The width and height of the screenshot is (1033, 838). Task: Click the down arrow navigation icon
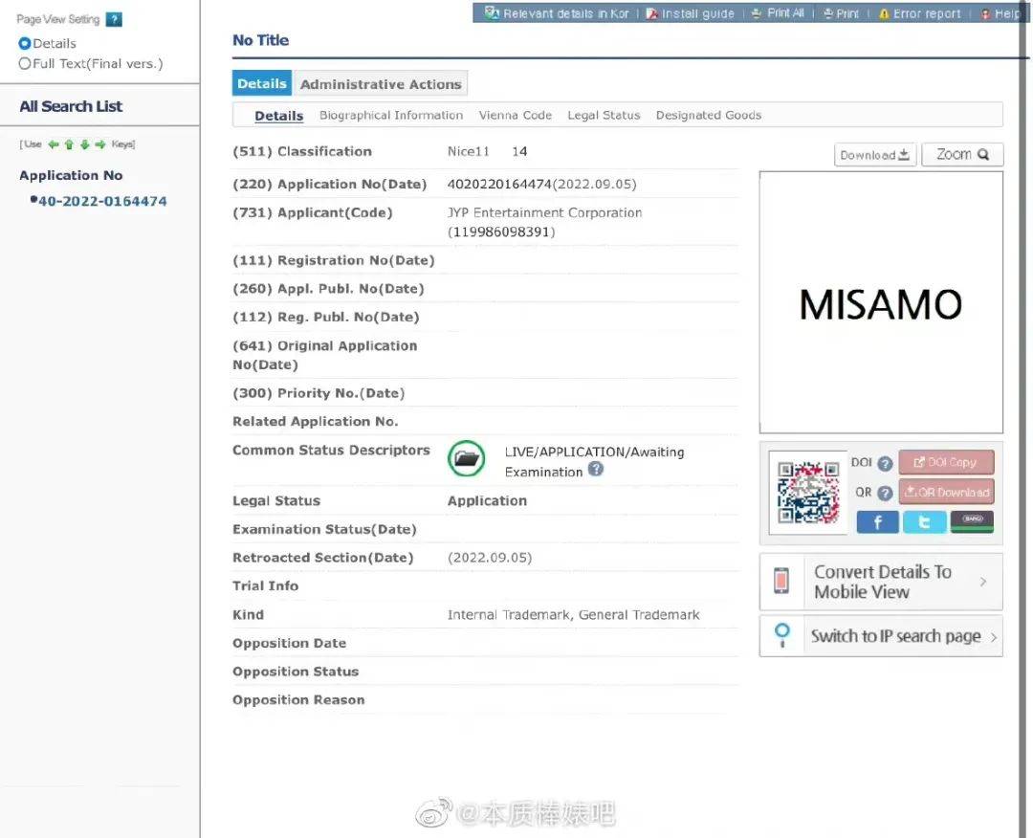84,144
